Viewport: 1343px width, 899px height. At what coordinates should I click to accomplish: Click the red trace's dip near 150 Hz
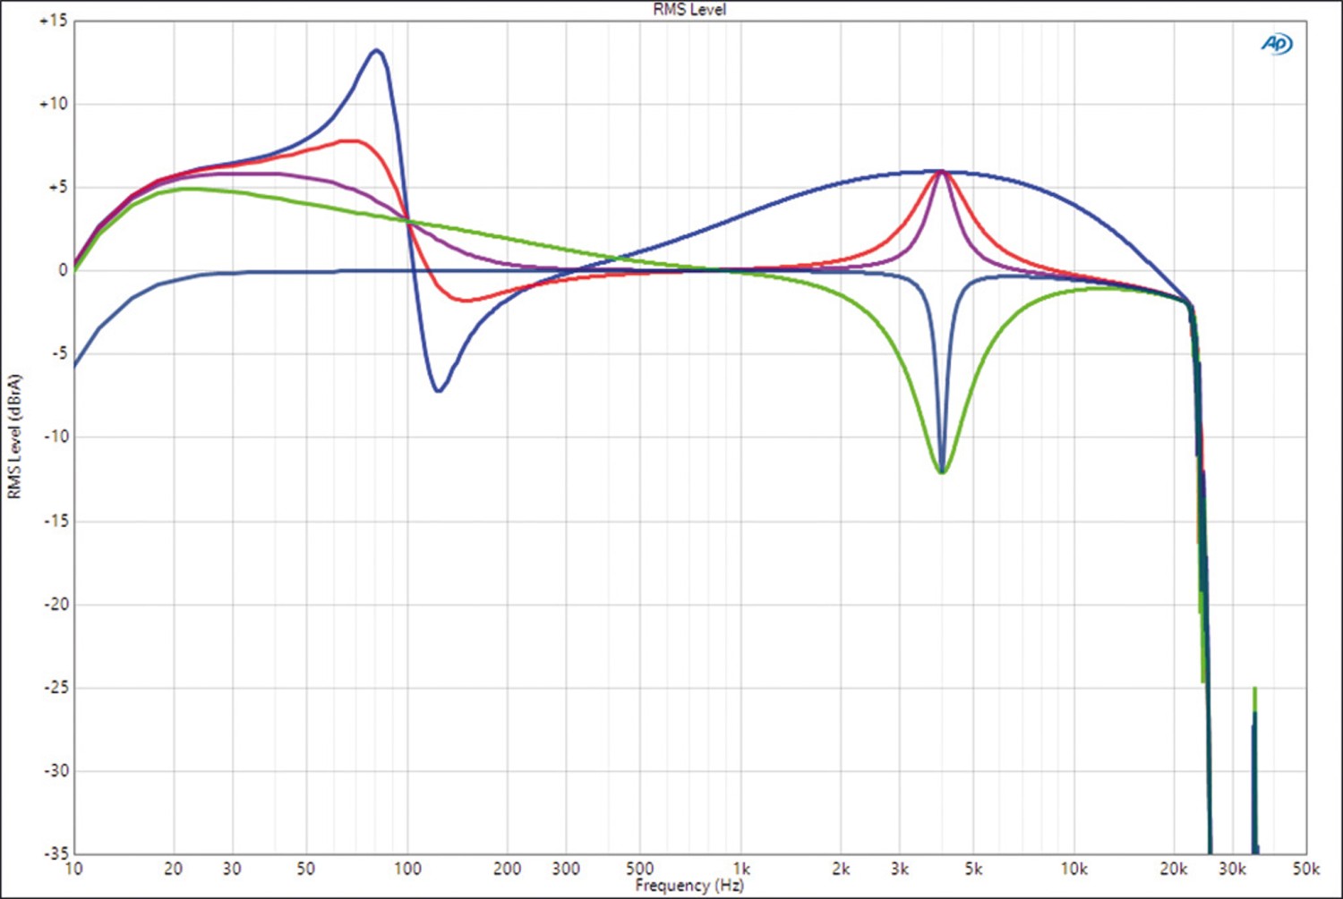[x=466, y=301]
